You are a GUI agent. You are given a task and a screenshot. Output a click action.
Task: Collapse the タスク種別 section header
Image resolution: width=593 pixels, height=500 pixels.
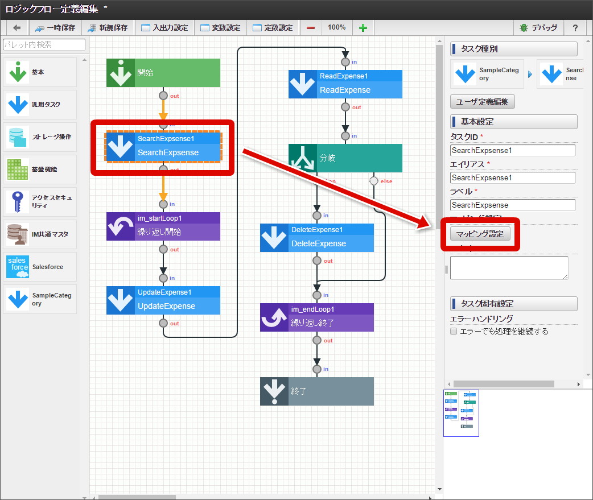[x=513, y=49]
